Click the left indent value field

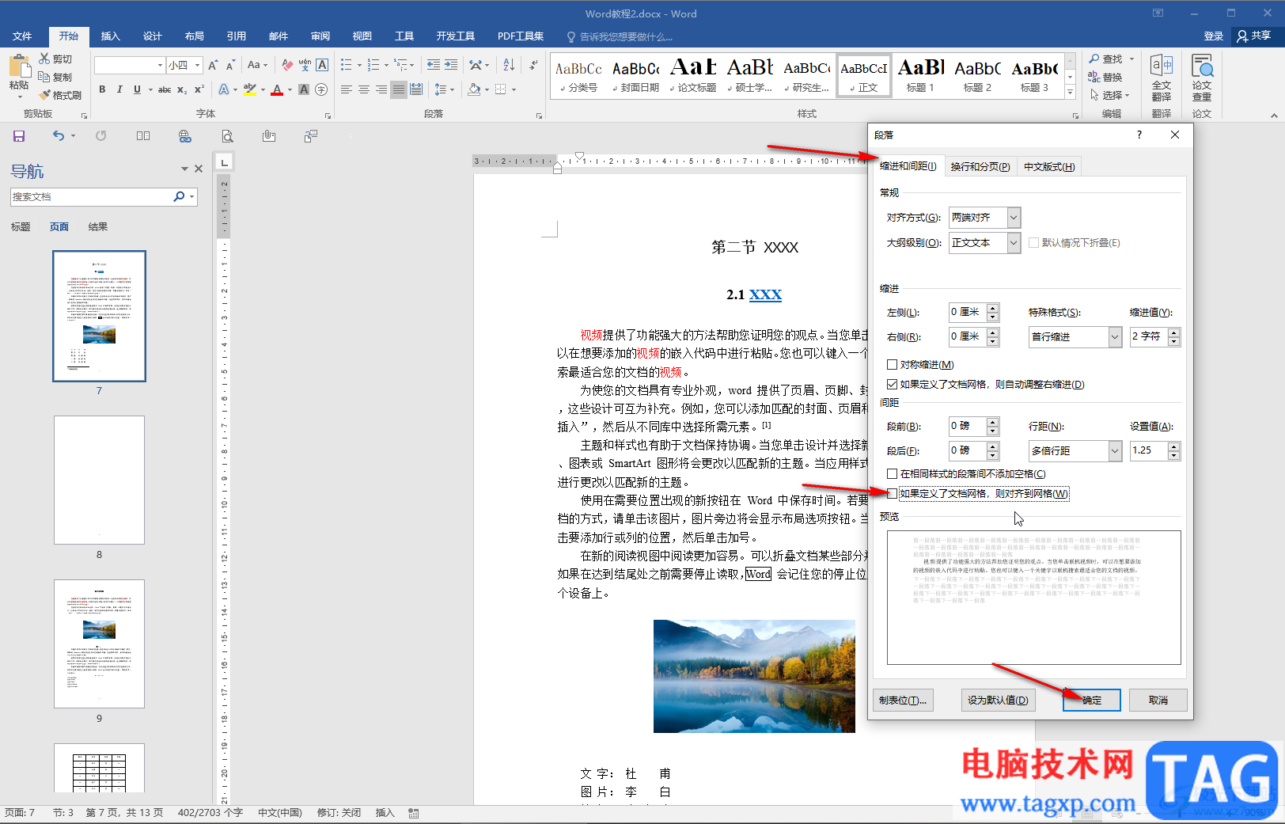click(967, 313)
